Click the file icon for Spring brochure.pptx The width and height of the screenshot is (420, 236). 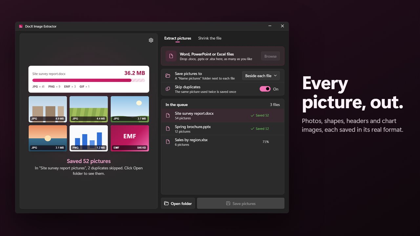(168, 129)
